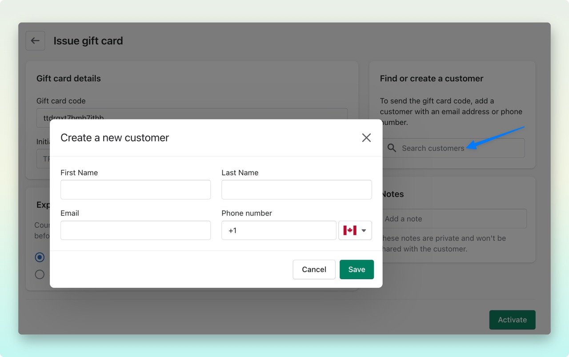
Task: Open the phone country code dropdown
Action: pos(355,230)
